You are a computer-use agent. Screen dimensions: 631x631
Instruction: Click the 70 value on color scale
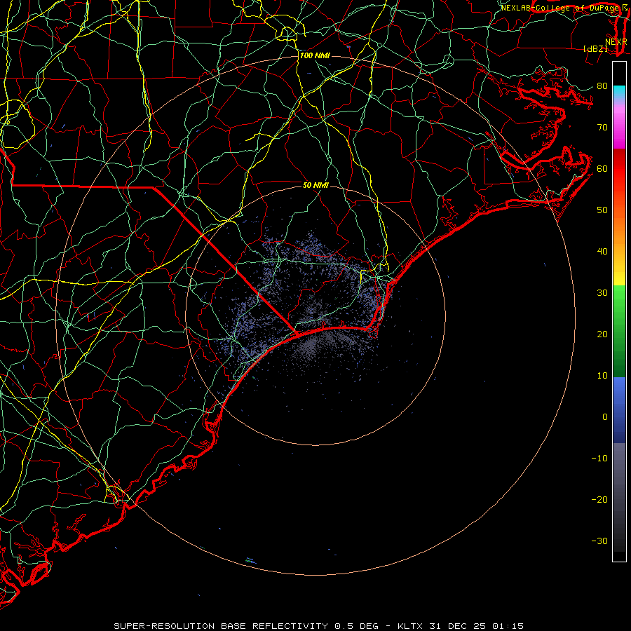pyautogui.click(x=602, y=127)
